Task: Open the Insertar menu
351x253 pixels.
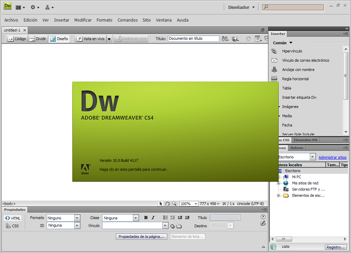Action: tap(62, 20)
